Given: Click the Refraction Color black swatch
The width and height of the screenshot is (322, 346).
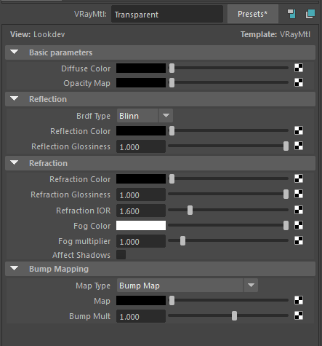Looking at the screenshot, I should tap(141, 178).
